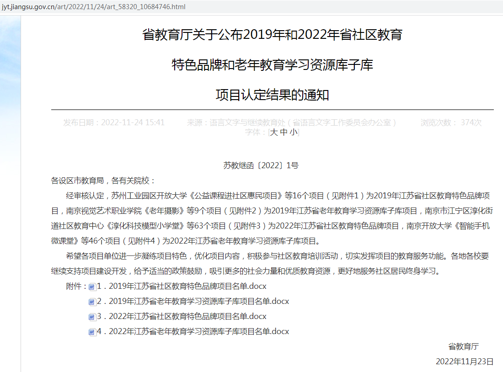Image resolution: width=503 pixels, height=372 pixels.
Task: Click the 省教育厅 signature at bottom
Action: pyautogui.click(x=463, y=346)
